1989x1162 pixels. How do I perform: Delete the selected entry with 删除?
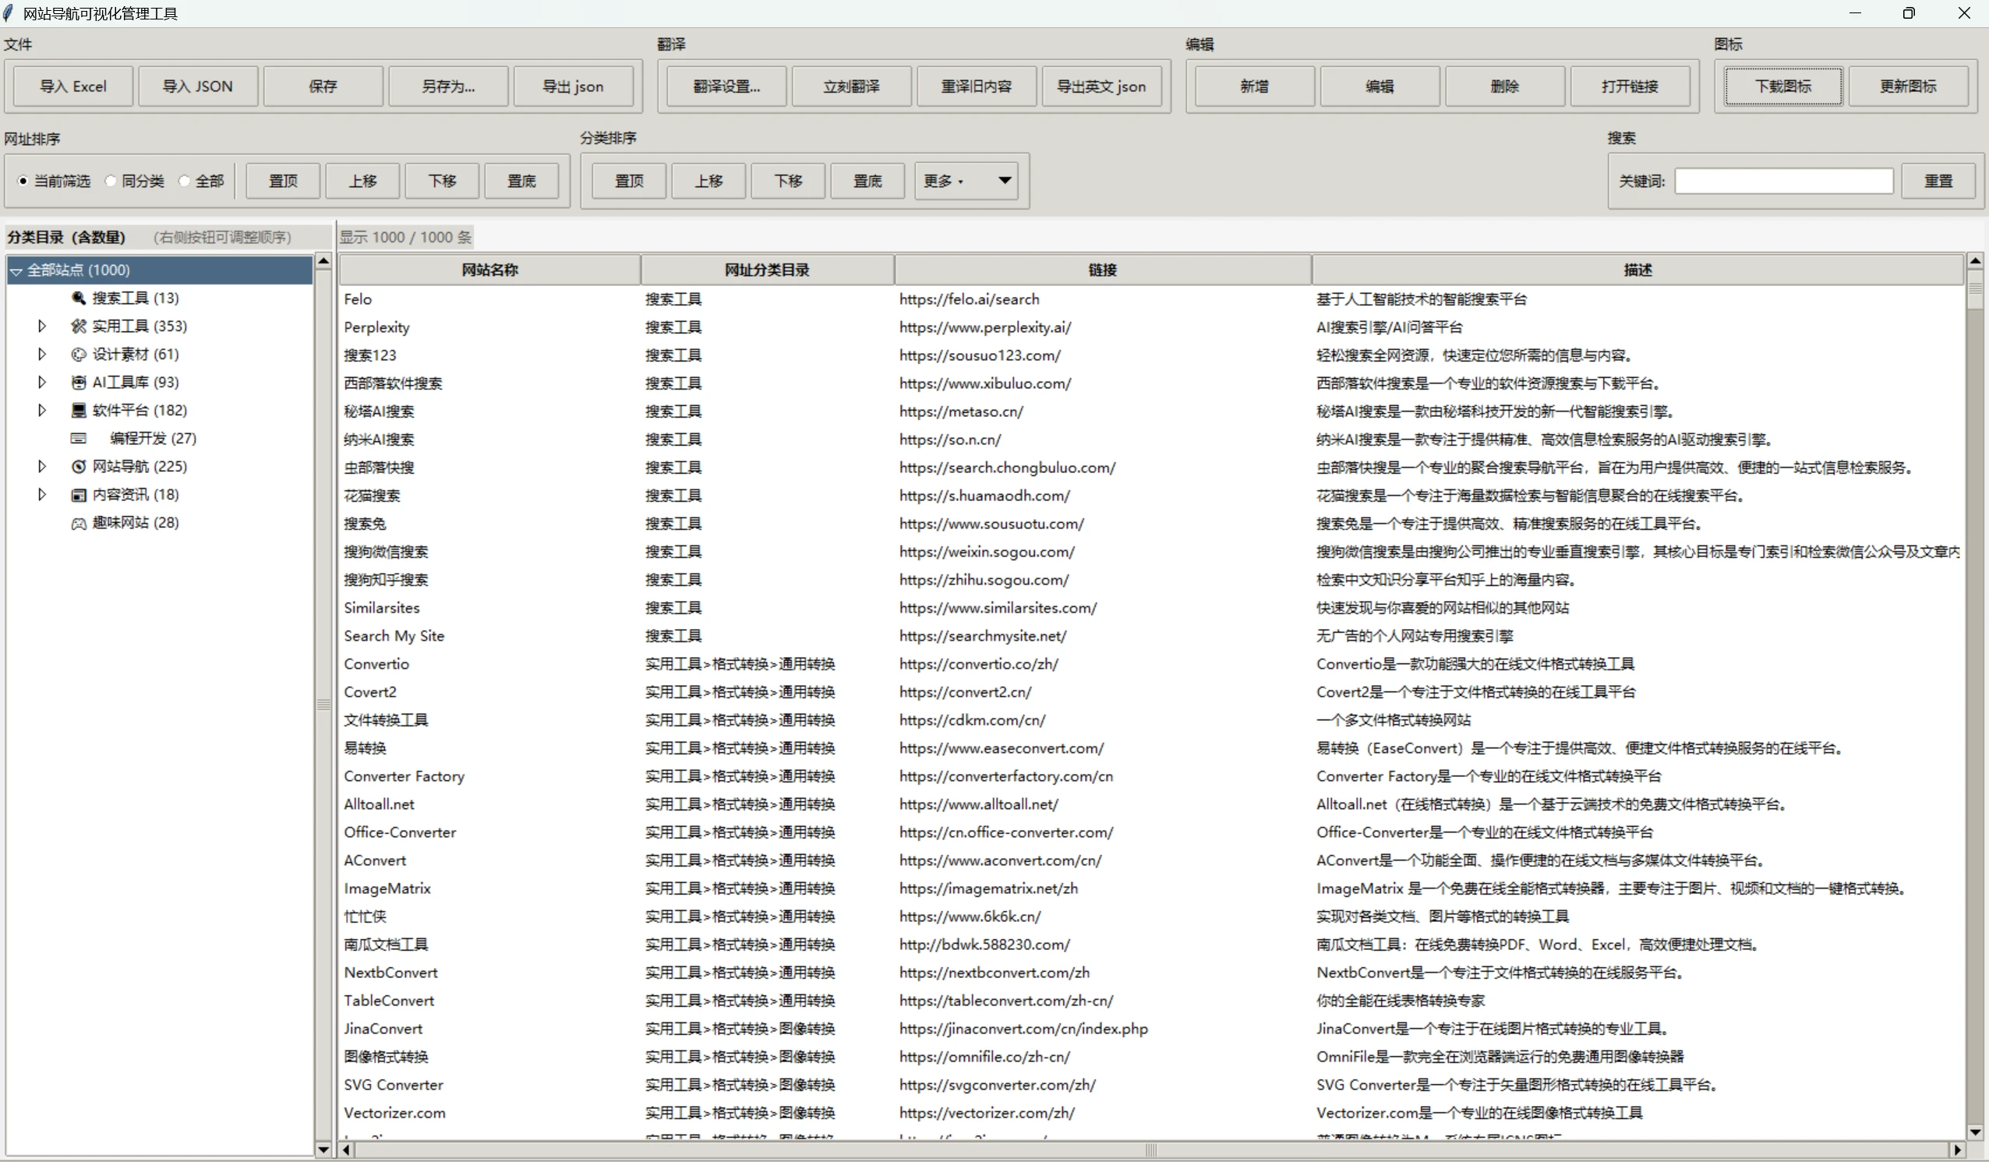tap(1505, 86)
